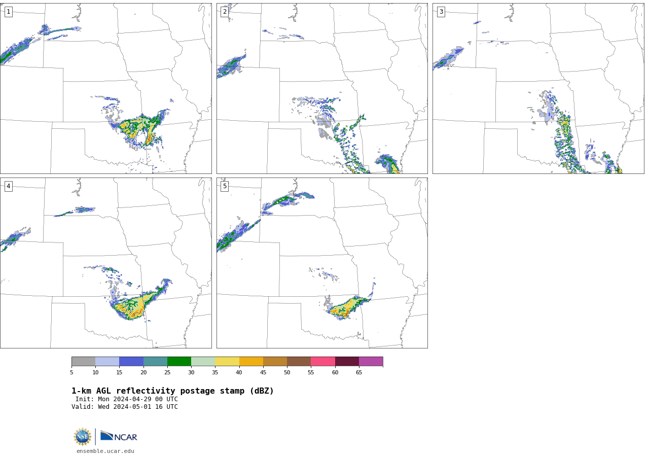The width and height of the screenshot is (649, 457).
Task: Click the maroon 60-65 dBZ swatch
Action: click(347, 361)
